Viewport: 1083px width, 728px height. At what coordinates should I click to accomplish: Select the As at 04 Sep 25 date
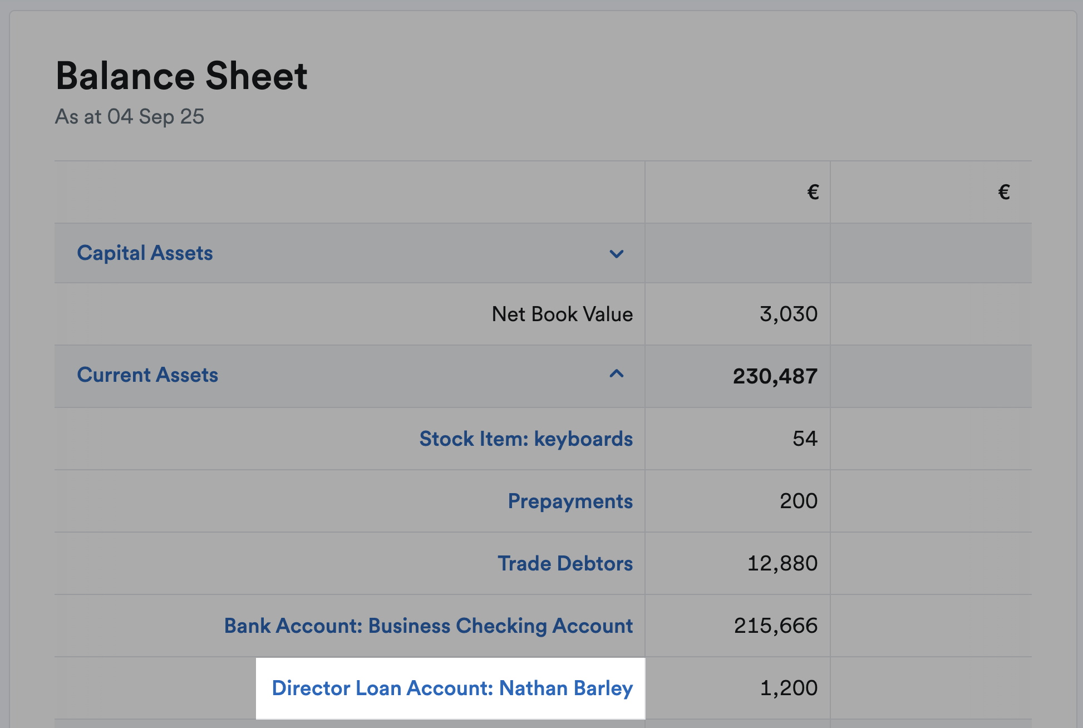(130, 117)
